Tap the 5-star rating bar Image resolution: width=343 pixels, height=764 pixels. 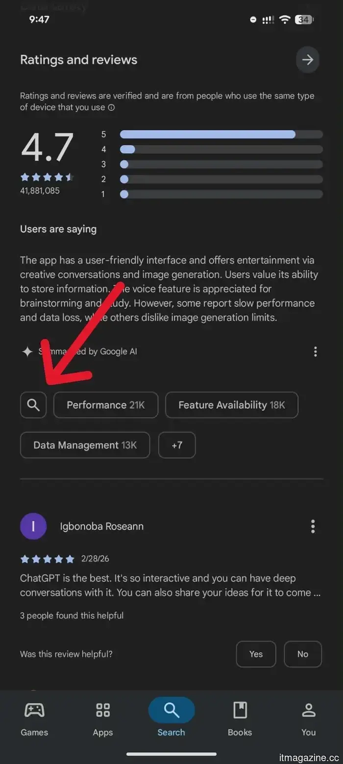pos(220,134)
